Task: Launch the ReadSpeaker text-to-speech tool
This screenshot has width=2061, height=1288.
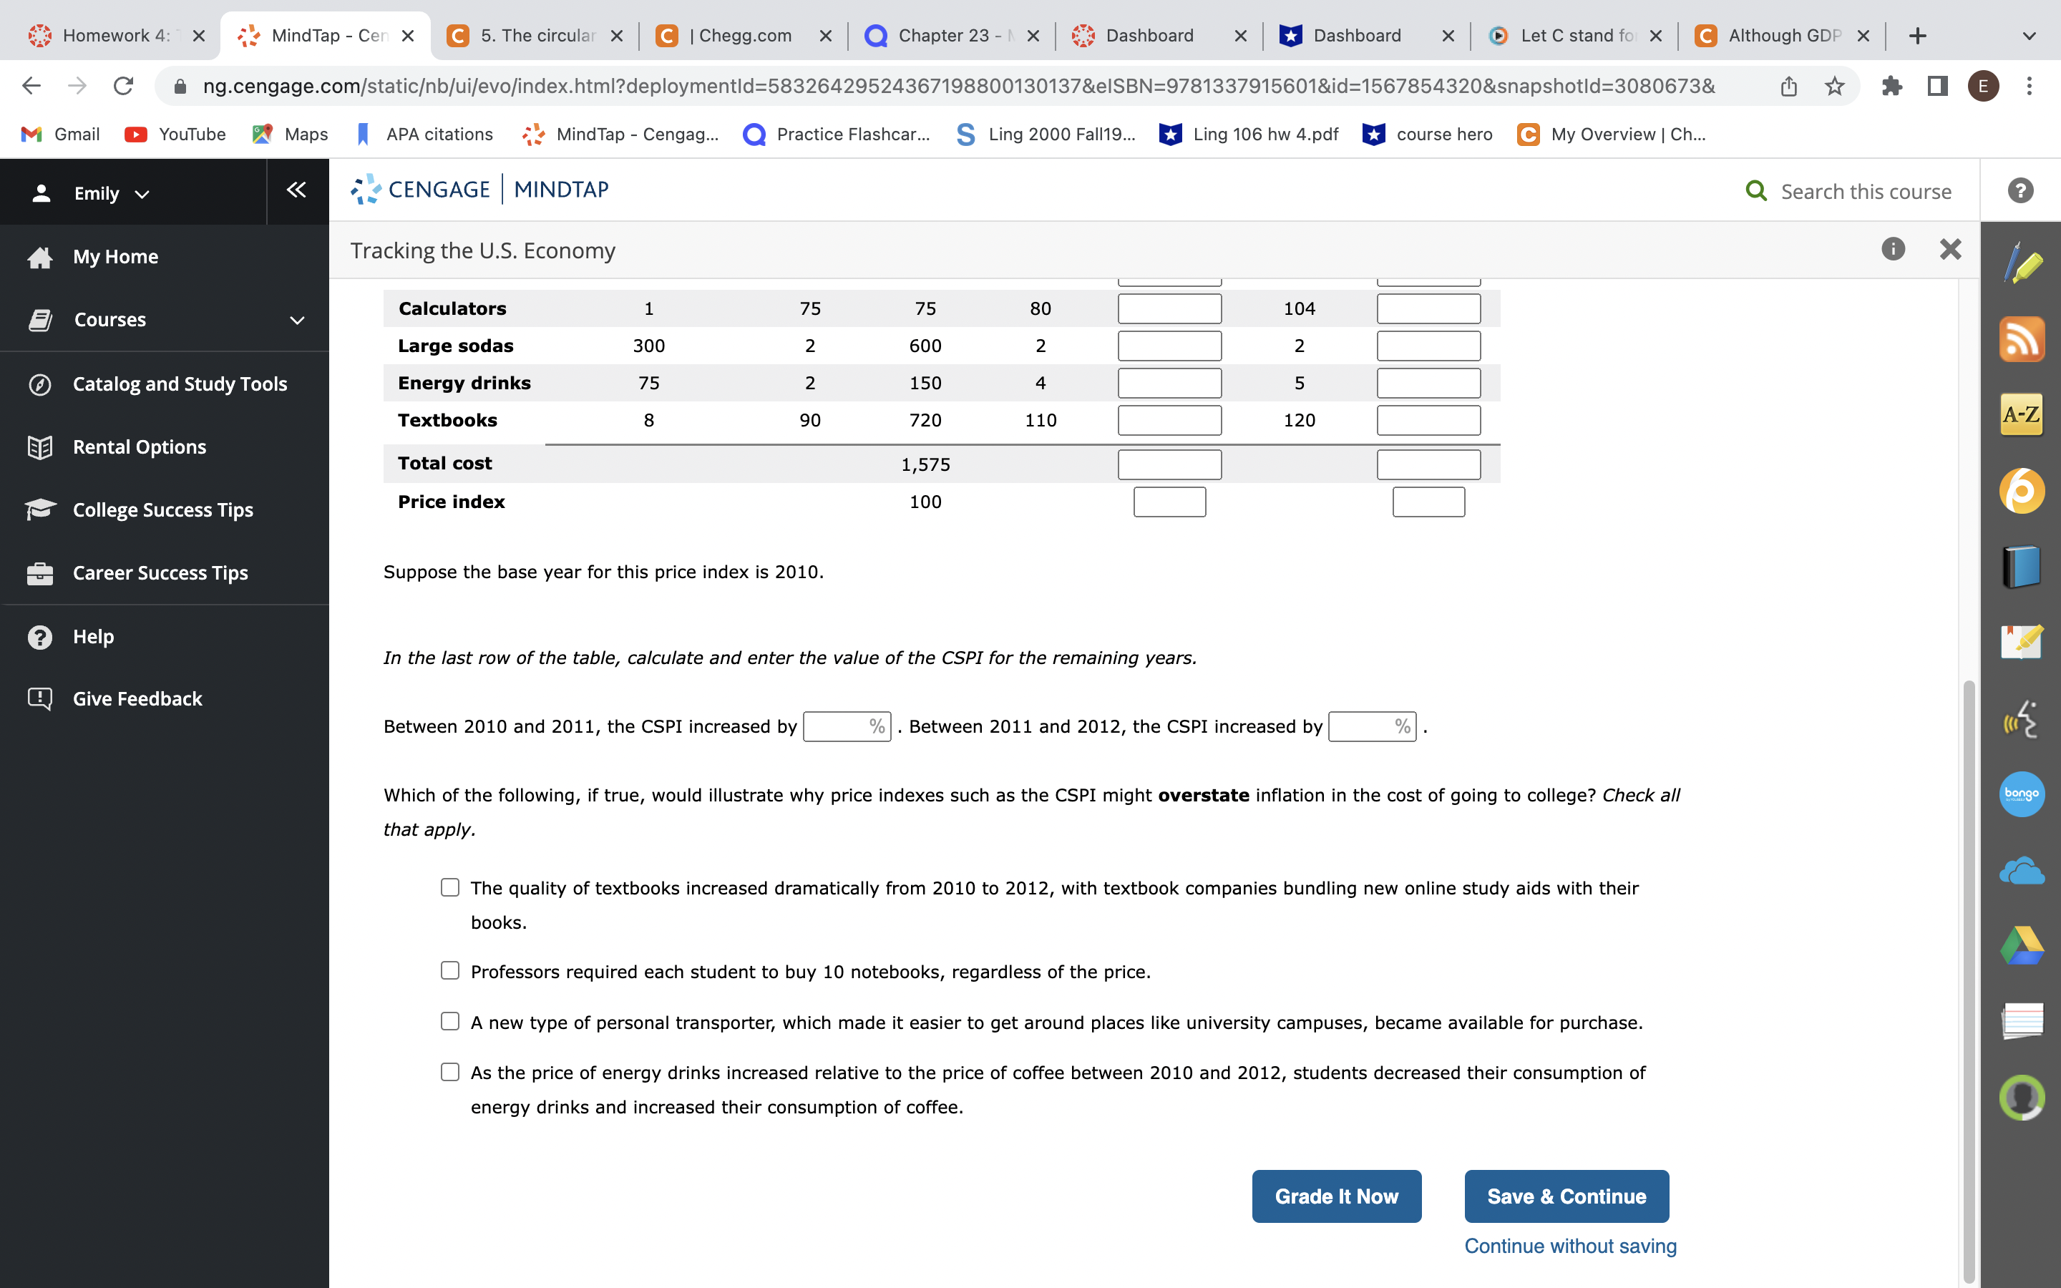Action: pos(2022,718)
